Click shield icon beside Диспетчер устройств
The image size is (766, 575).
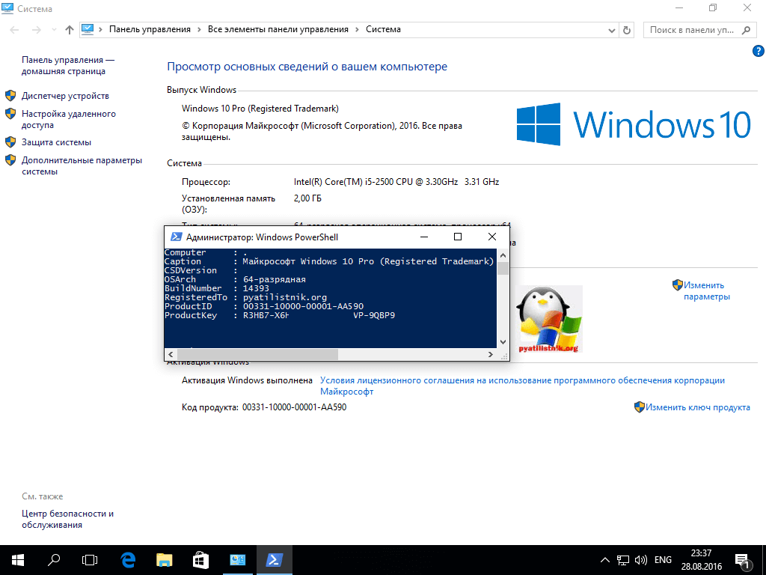click(x=10, y=95)
